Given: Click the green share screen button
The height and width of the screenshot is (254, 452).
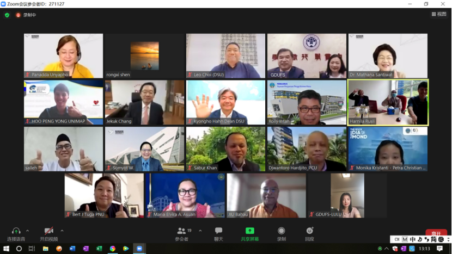Looking at the screenshot, I should pos(250,231).
